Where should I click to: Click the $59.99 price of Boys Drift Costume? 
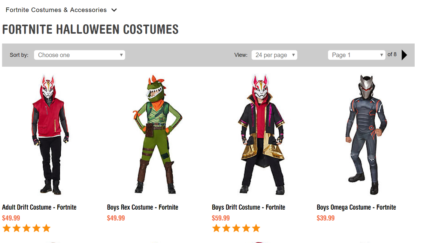coord(221,218)
